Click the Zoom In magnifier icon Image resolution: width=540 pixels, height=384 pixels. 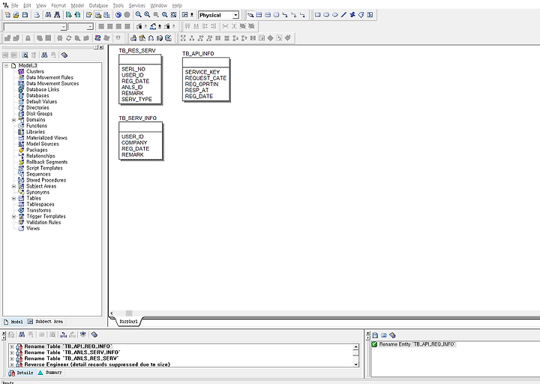point(147,15)
